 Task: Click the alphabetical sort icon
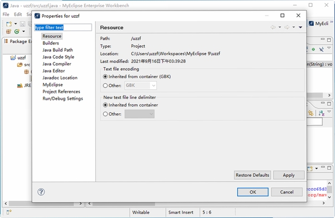(x=322, y=113)
